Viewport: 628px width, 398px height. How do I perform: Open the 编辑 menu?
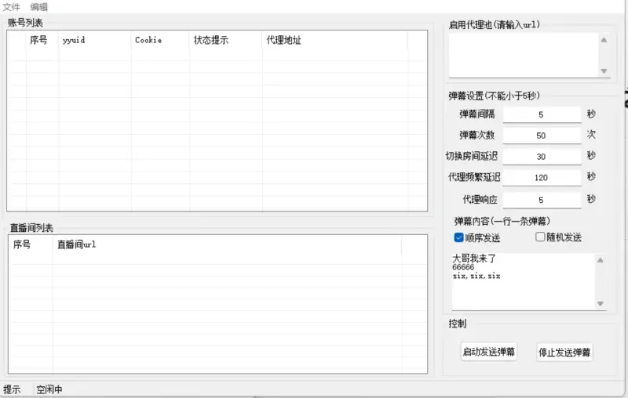coord(39,6)
